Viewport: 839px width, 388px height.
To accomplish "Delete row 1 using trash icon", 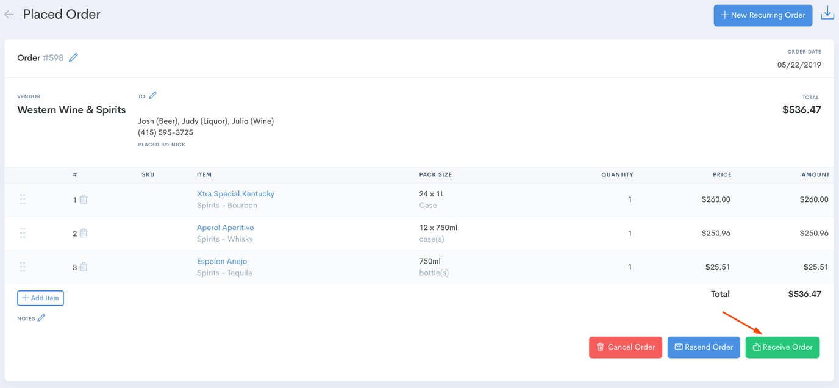I will click(x=84, y=199).
